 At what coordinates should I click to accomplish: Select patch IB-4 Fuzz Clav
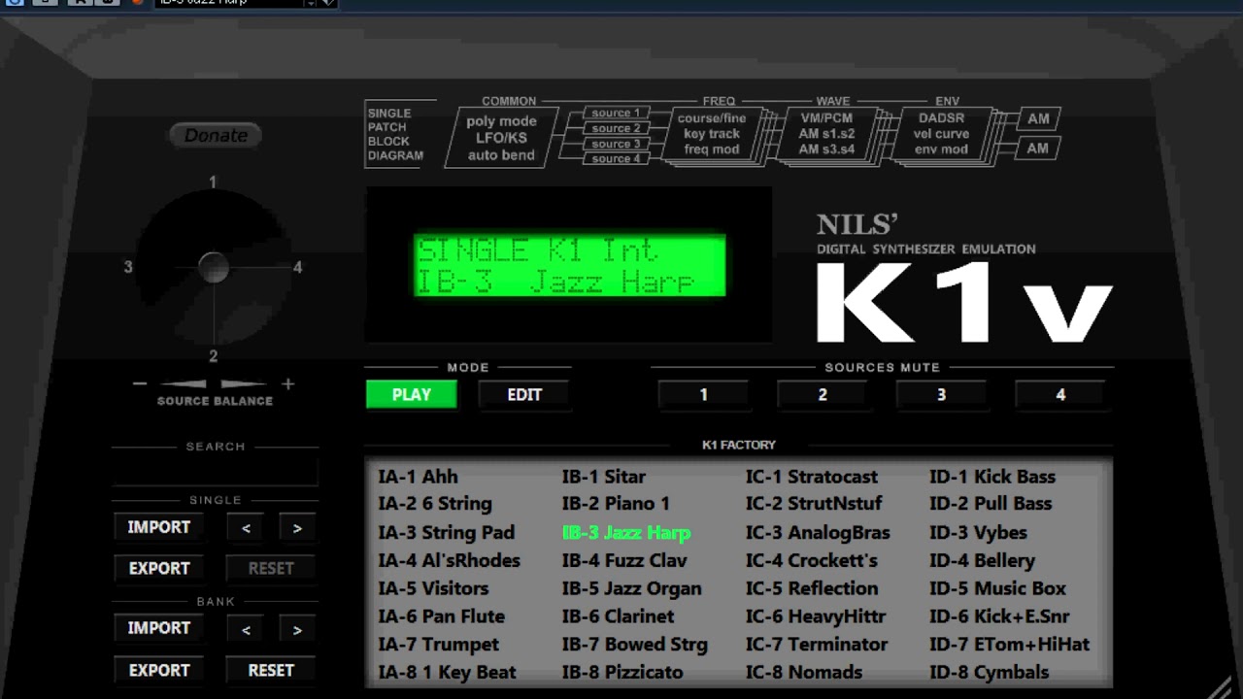point(624,560)
